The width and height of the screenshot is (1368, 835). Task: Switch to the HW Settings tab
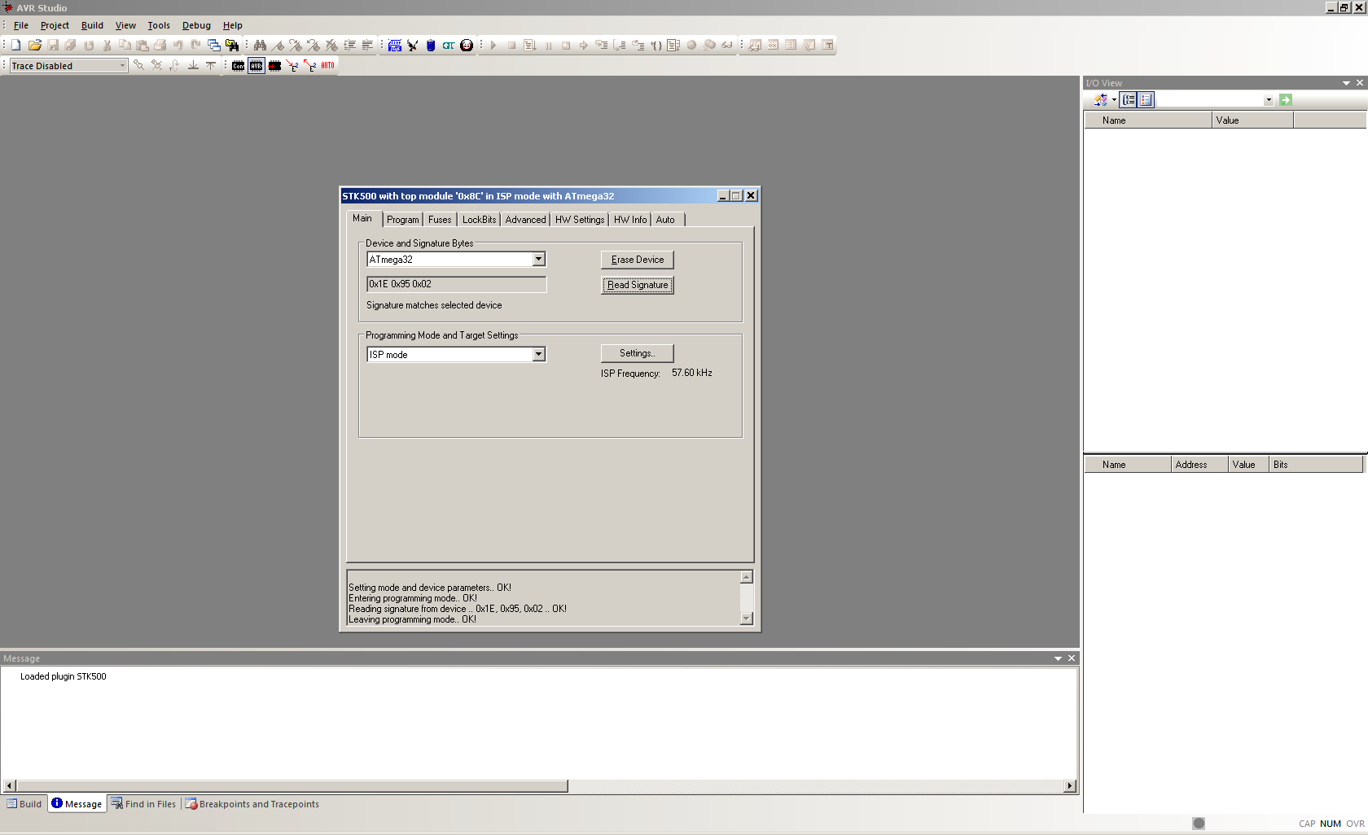(x=580, y=220)
